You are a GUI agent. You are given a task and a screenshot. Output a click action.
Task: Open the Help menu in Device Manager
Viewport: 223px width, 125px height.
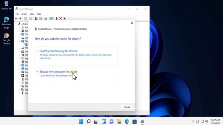[x=39, y=14]
